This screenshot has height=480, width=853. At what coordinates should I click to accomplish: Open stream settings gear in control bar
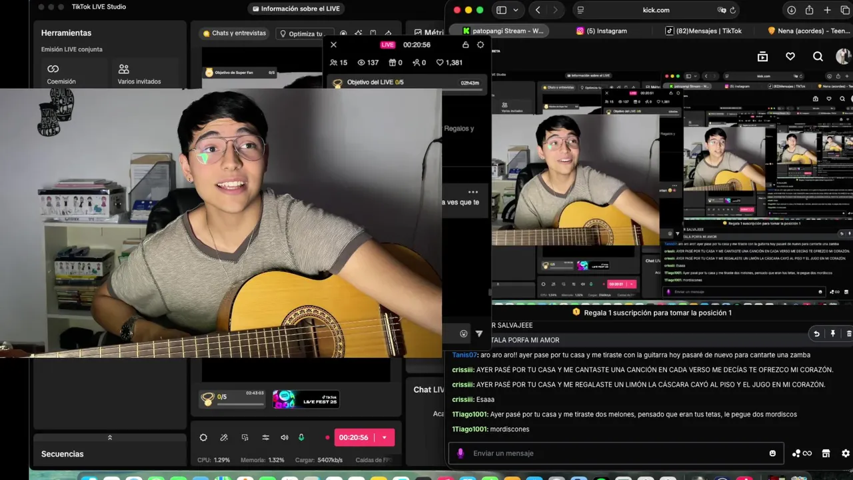point(203,437)
